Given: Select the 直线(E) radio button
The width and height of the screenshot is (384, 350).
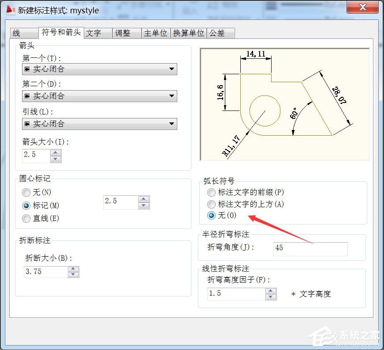Looking at the screenshot, I should [26, 218].
